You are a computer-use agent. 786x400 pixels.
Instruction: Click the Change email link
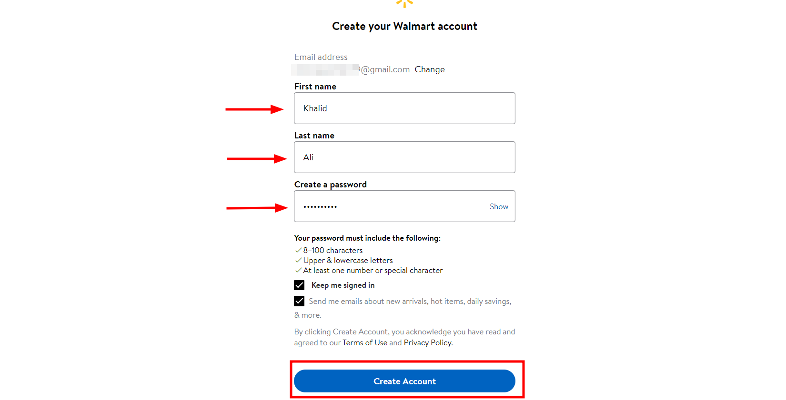click(429, 69)
